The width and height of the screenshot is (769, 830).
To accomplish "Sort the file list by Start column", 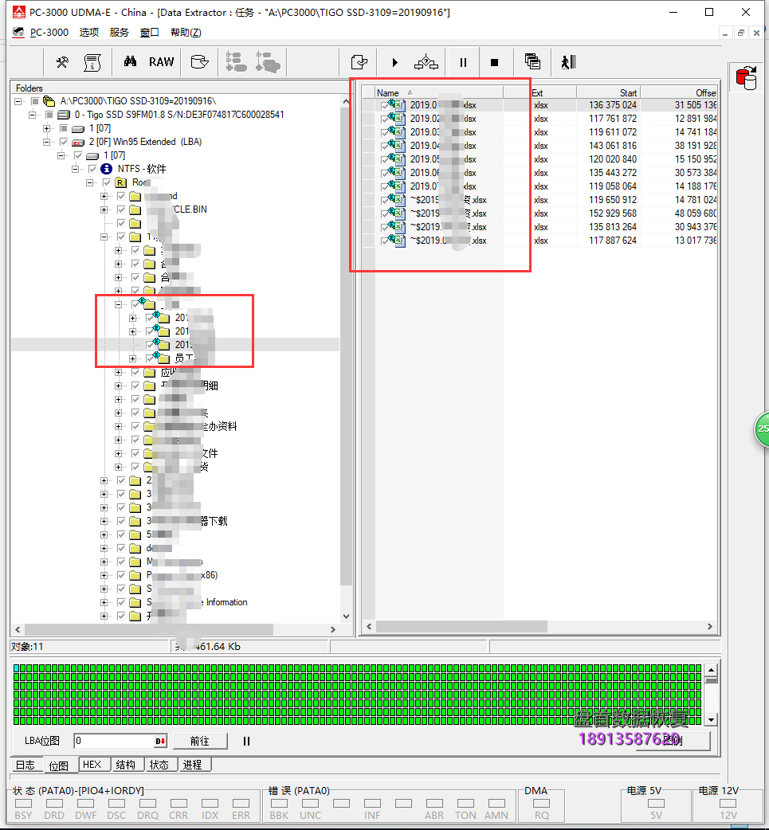I will pos(607,93).
